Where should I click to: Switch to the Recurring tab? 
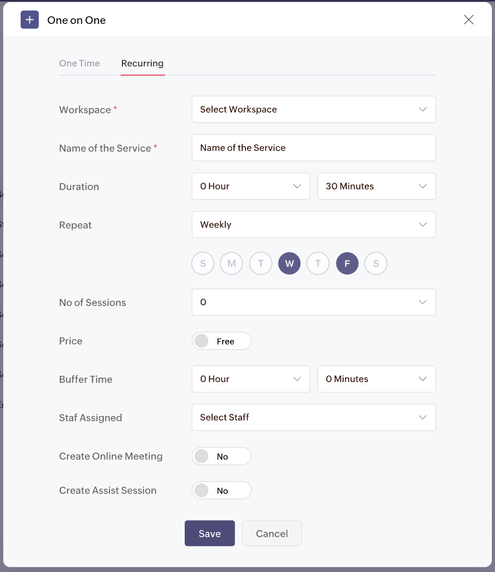[142, 63]
